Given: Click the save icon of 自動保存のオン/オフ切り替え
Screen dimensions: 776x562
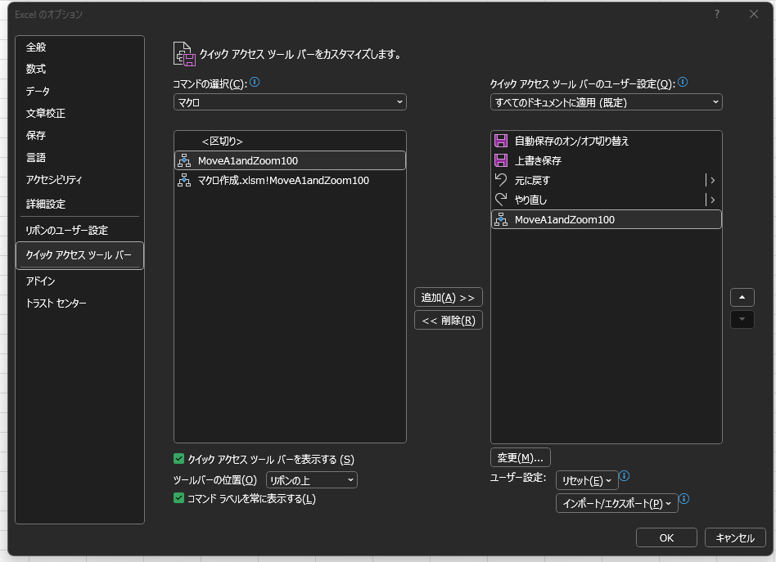Looking at the screenshot, I should [501, 141].
